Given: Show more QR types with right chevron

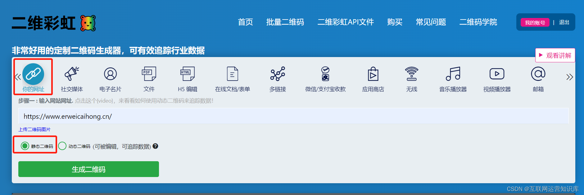Looking at the screenshot, I should click(569, 77).
